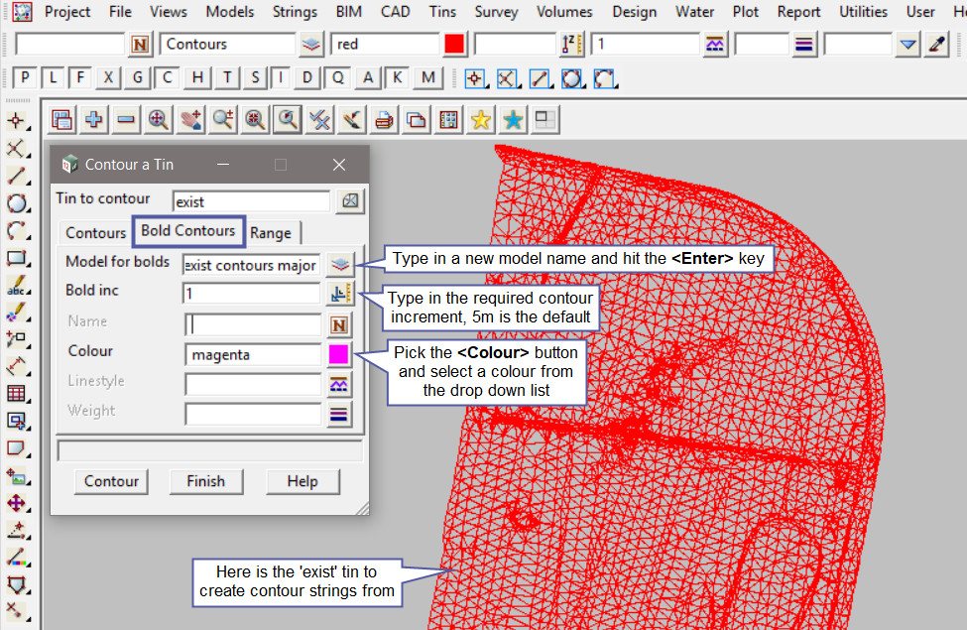Expand the blue dropdown arrow in top toolbar

tap(907, 45)
